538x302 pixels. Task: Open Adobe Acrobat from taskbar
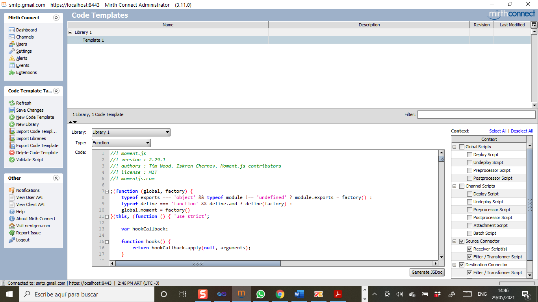[338, 294]
